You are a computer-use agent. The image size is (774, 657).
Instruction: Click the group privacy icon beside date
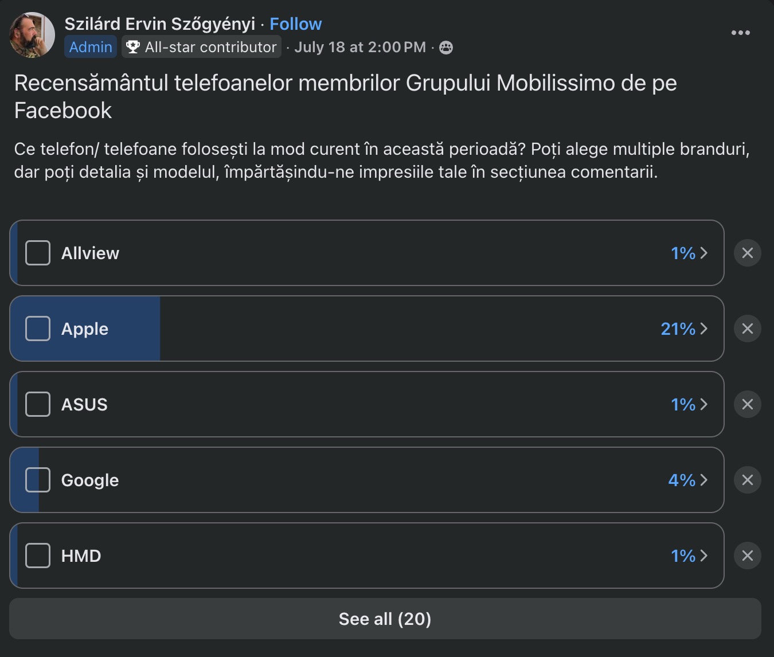(x=446, y=48)
